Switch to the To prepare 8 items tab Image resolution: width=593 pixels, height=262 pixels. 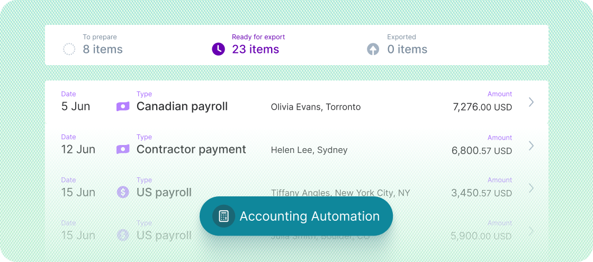click(102, 49)
